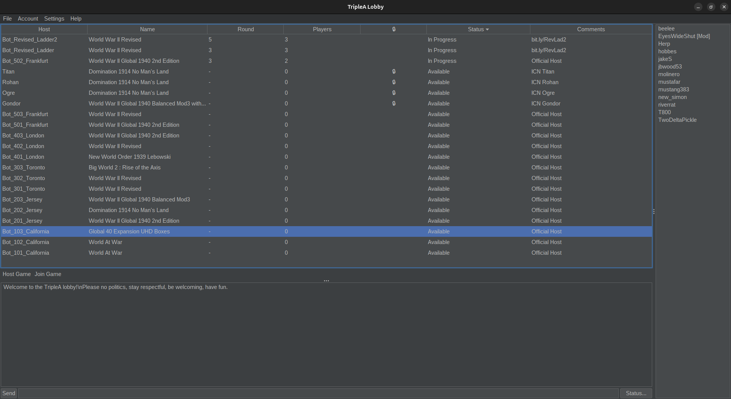The height and width of the screenshot is (399, 731).
Task: Click player molinero in the user list
Action: [x=669, y=74]
